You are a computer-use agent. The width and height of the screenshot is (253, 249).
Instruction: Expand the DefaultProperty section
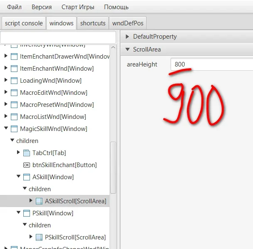[127, 37]
